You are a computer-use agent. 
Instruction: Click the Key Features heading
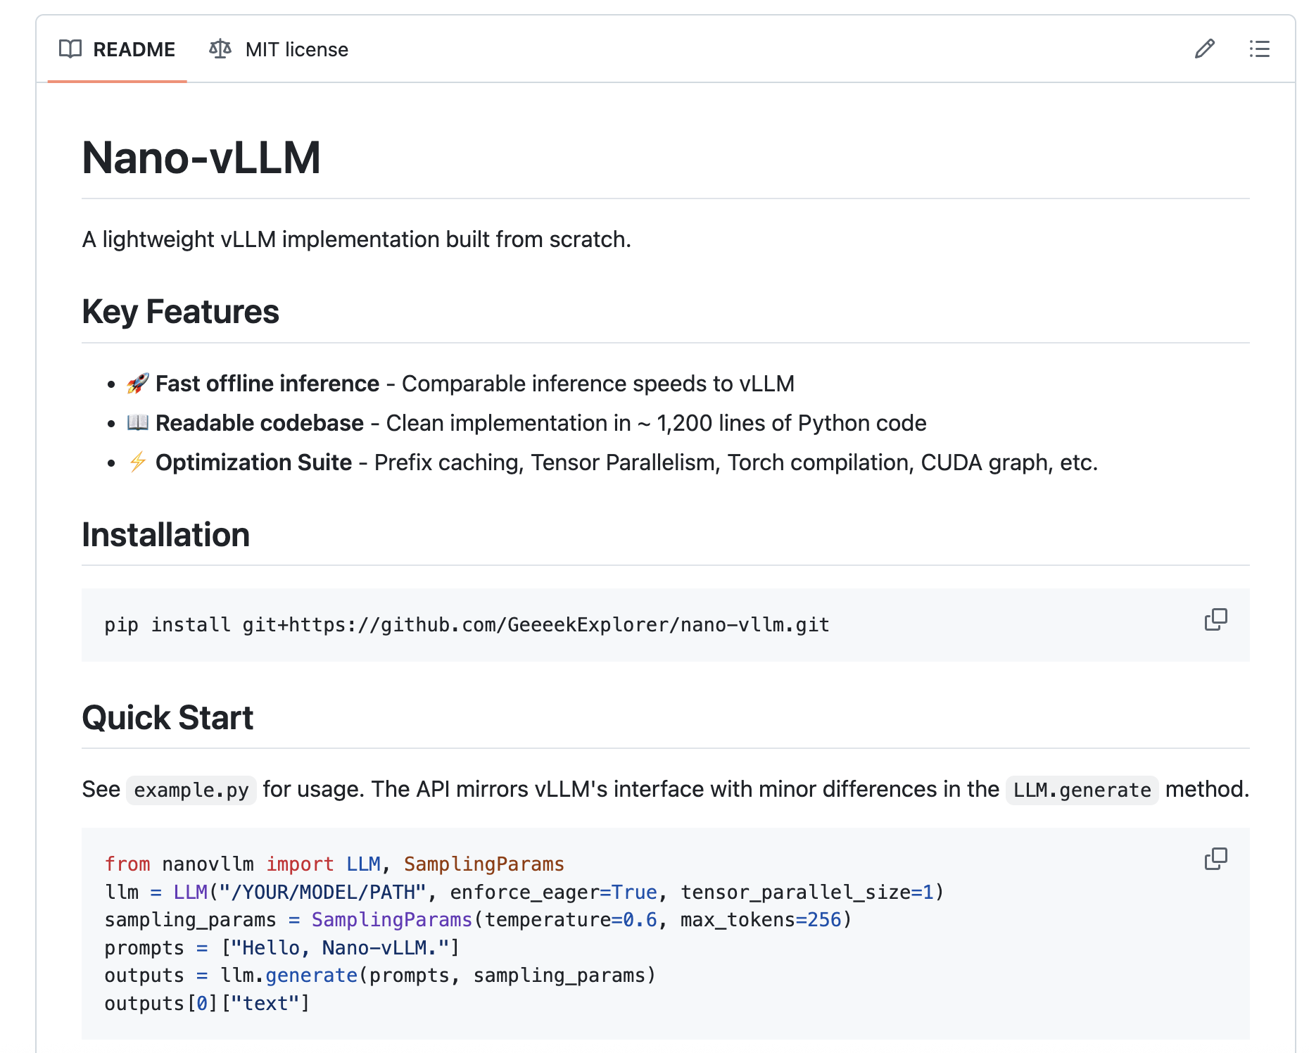(x=181, y=312)
